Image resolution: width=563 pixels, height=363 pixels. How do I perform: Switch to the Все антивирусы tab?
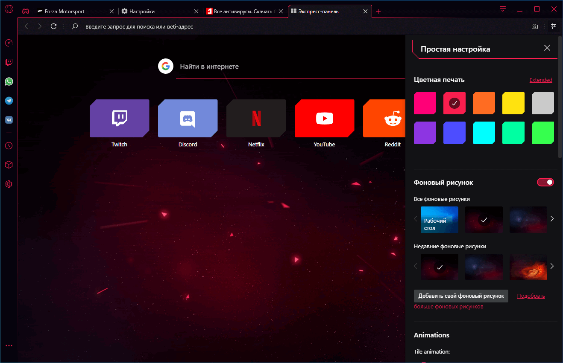click(x=244, y=12)
